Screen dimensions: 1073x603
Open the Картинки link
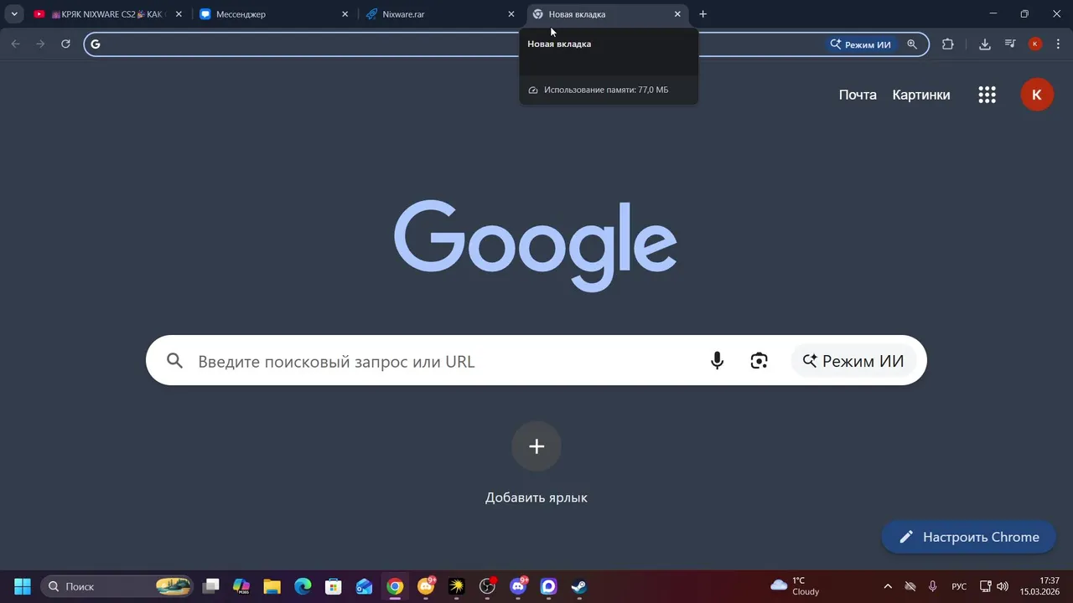921,95
